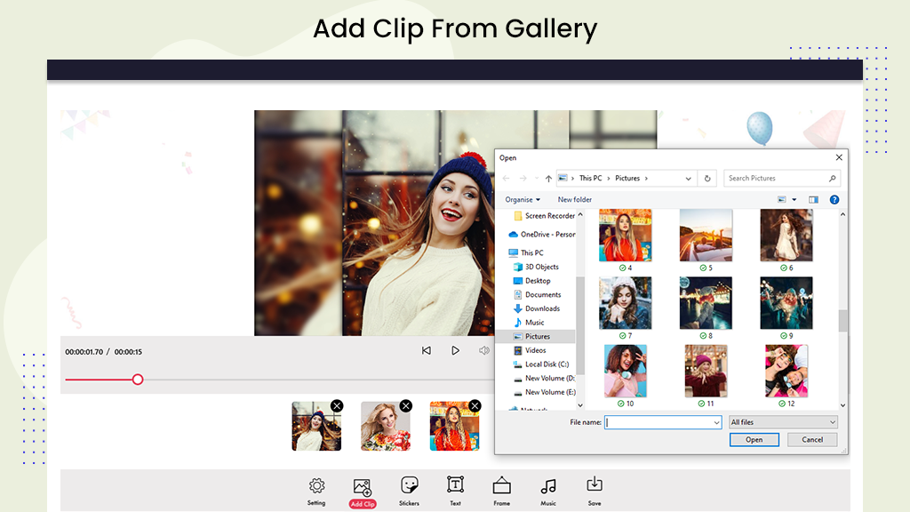Skip to previous clip in player
The width and height of the screenshot is (910, 512).
pos(426,350)
